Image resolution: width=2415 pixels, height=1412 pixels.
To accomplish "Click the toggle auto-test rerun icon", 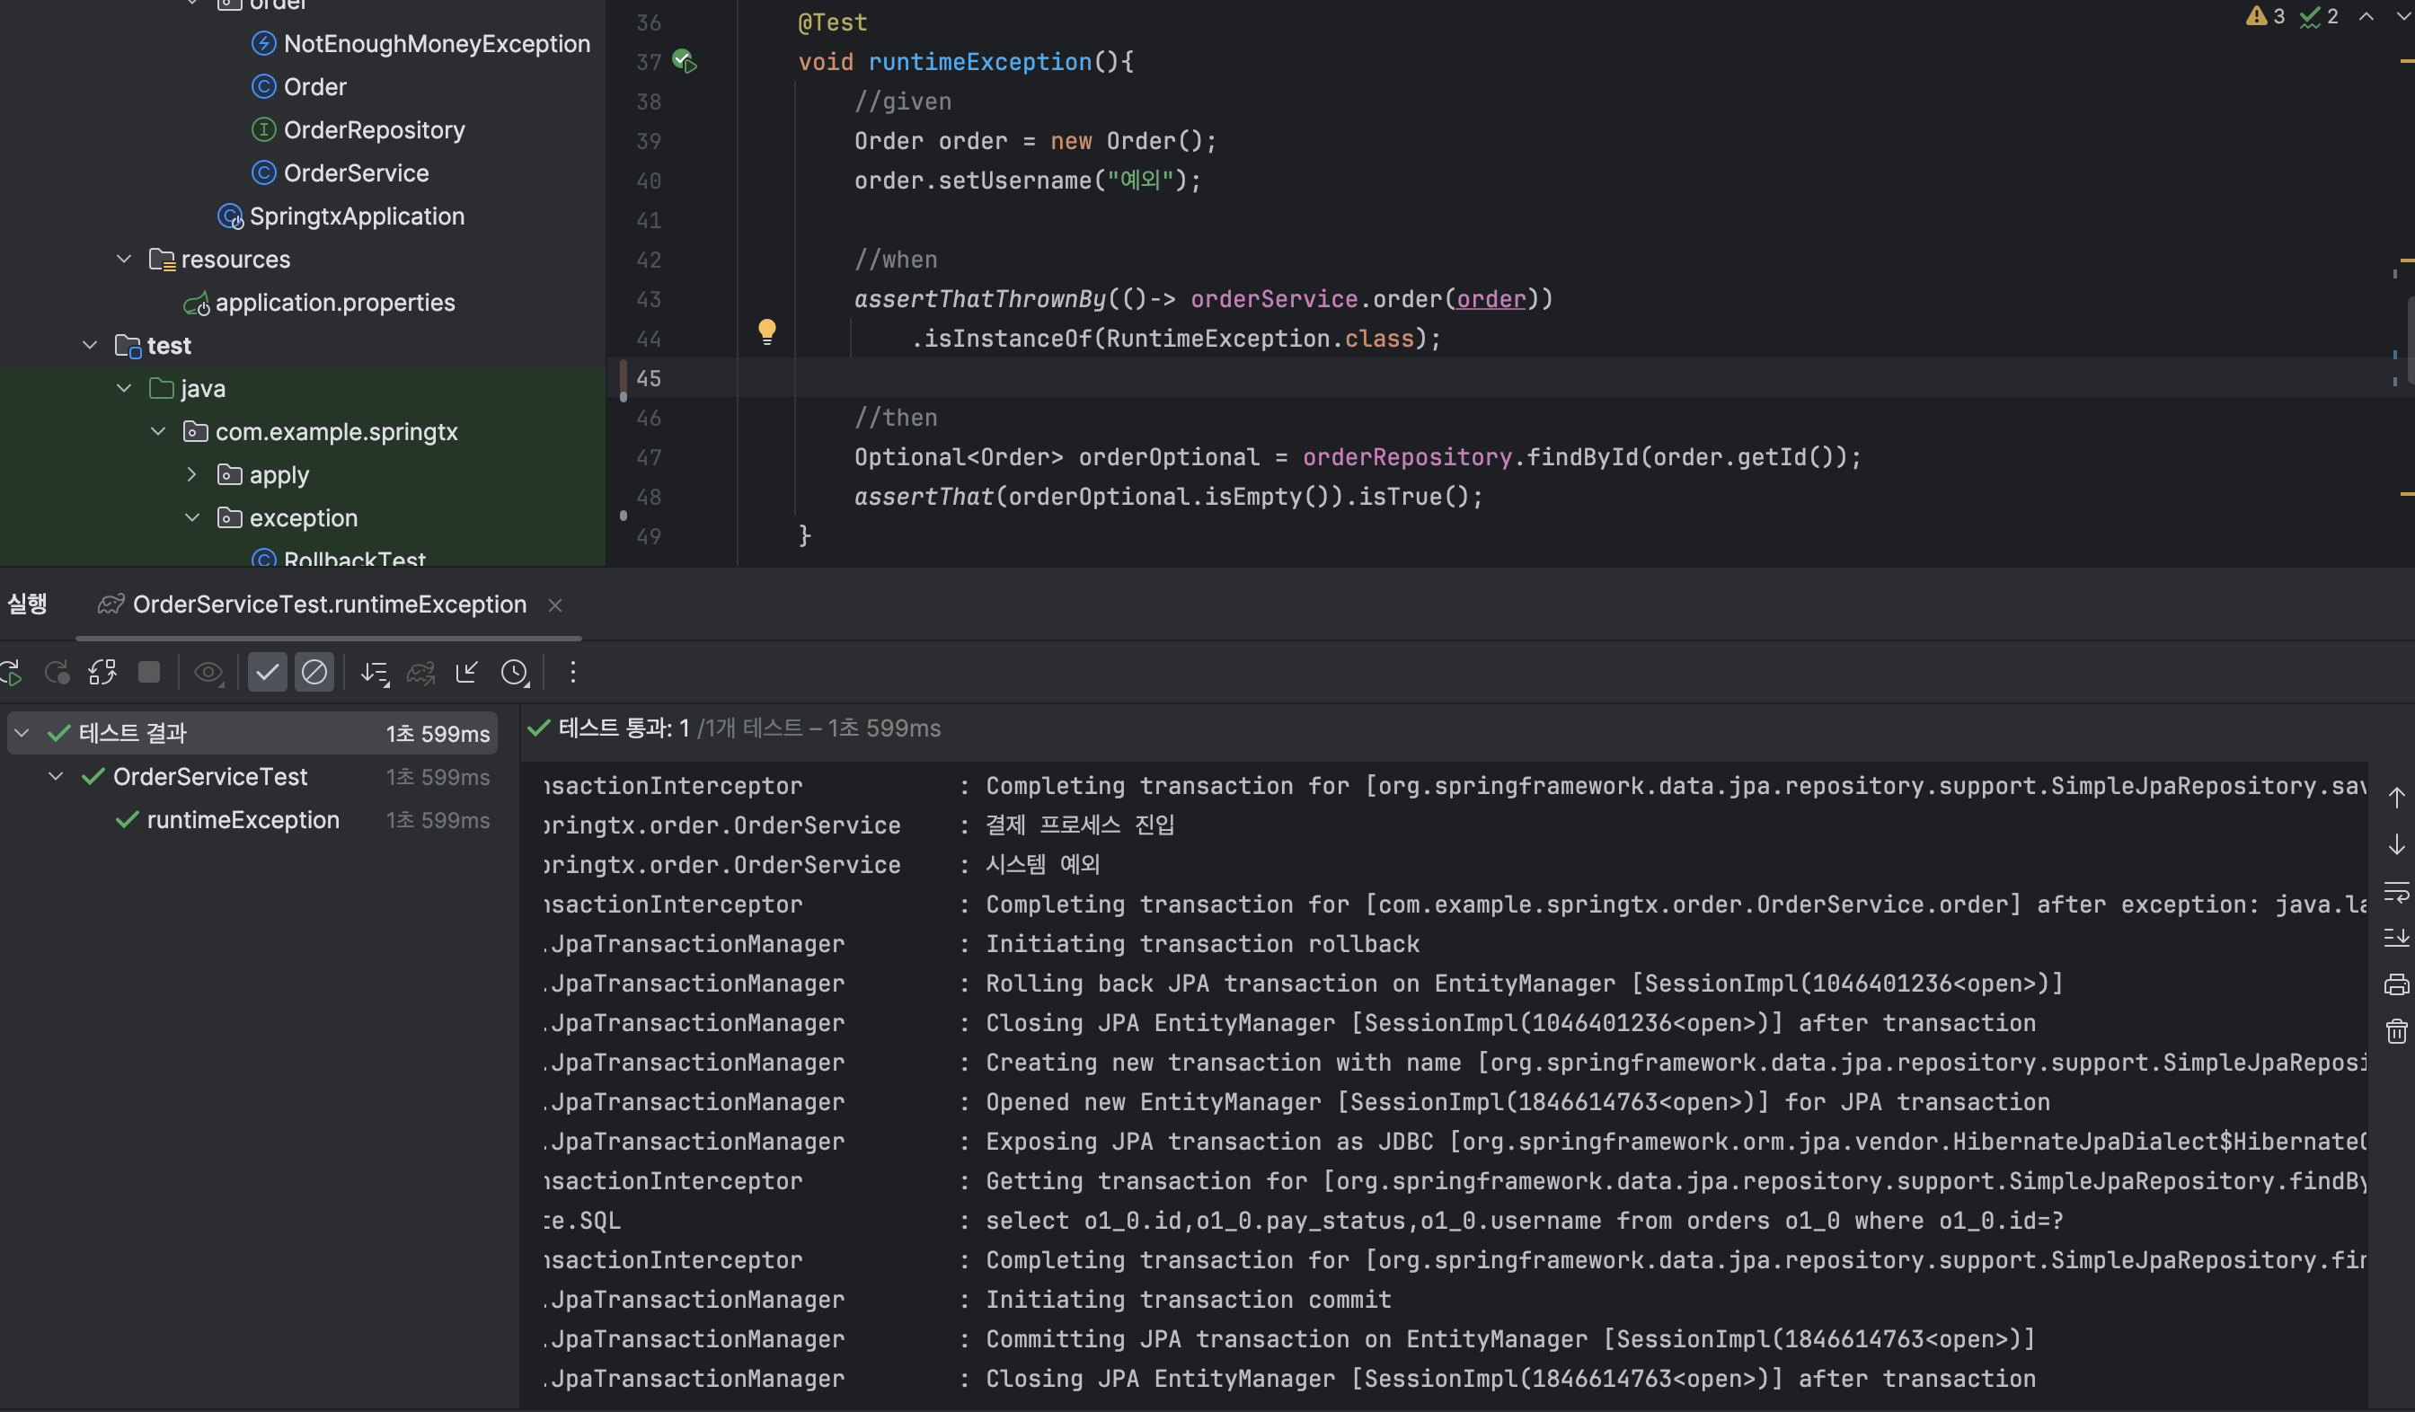I will pos(102,673).
